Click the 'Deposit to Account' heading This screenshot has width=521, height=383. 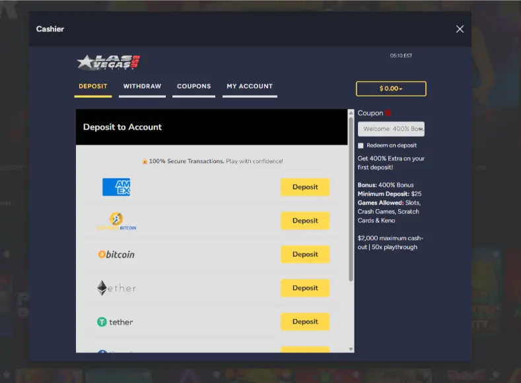pos(122,127)
